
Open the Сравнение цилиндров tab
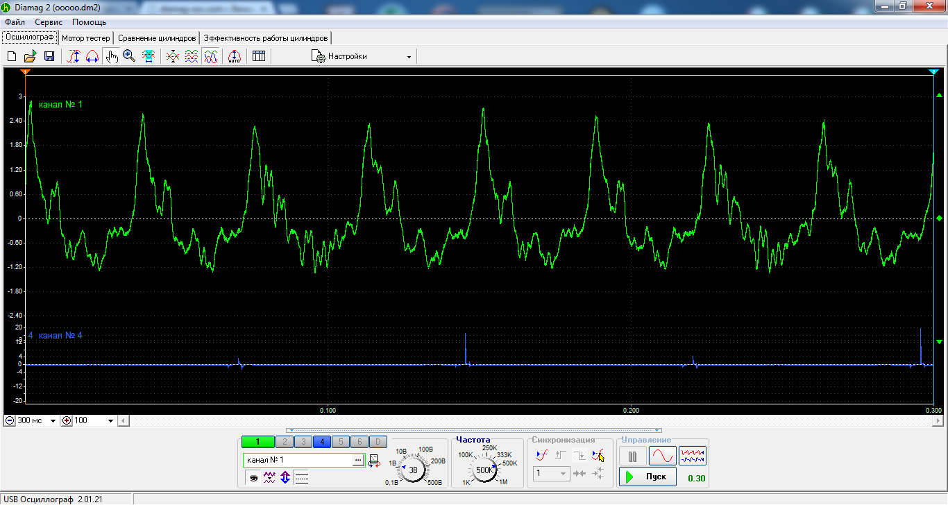(x=157, y=38)
